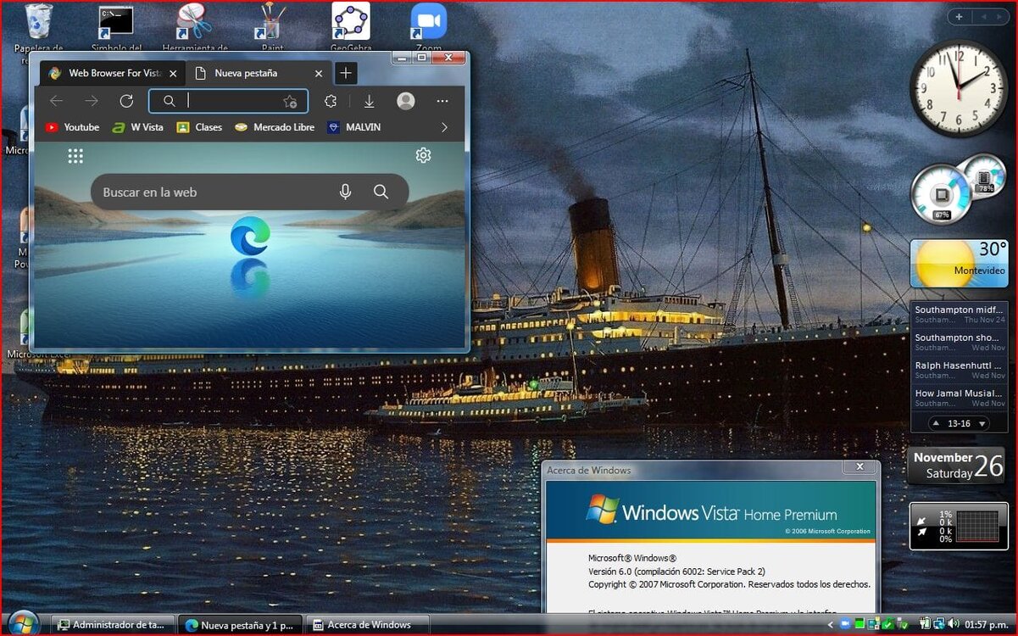Open the Southampton sho... headline

click(x=959, y=342)
